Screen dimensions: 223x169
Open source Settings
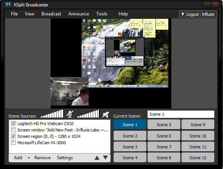coord(65,158)
